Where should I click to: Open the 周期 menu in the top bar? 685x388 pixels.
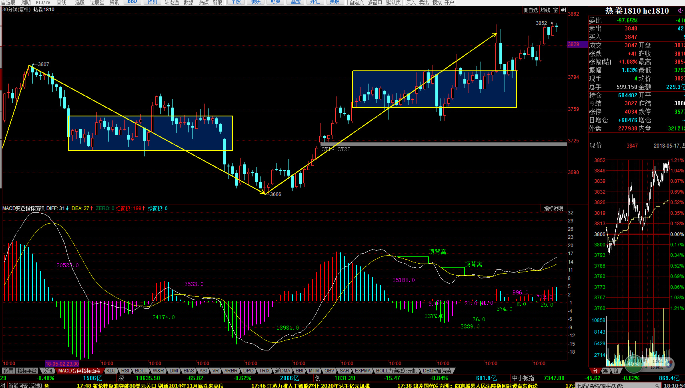[x=26, y=2]
